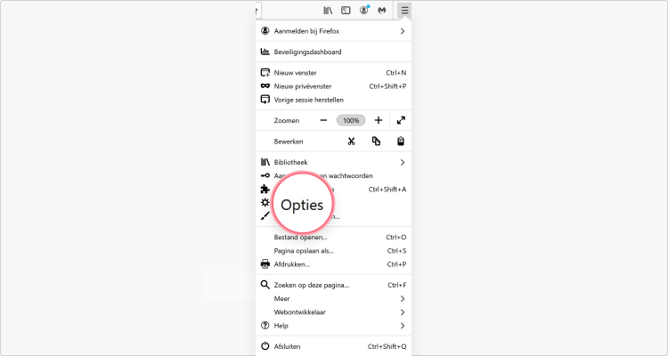Image resolution: width=668 pixels, height=356 pixels.
Task: Open the Library toolbar icon
Action: point(328,10)
